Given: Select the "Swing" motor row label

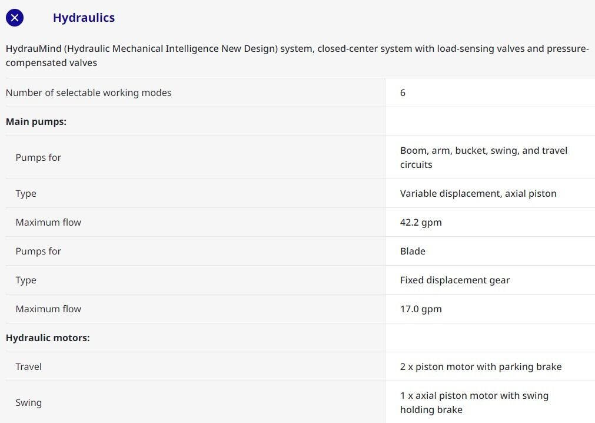Looking at the screenshot, I should (29, 402).
